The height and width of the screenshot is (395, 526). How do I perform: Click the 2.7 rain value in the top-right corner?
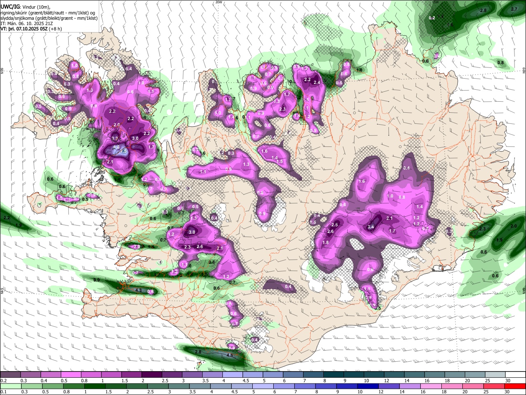click(514, 9)
